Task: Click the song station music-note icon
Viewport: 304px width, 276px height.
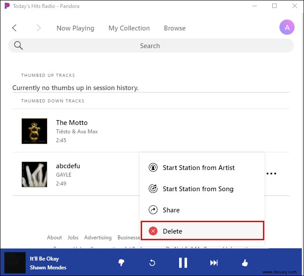Action: coord(153,189)
